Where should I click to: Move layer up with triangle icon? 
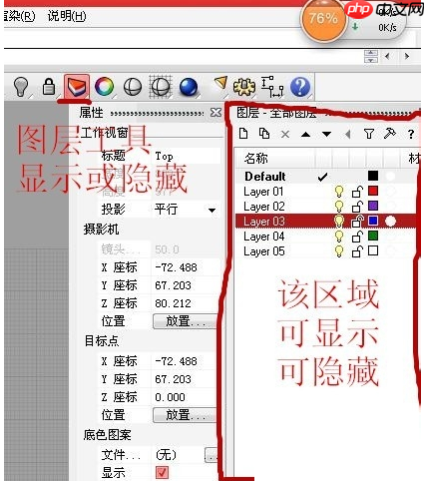[x=305, y=135]
